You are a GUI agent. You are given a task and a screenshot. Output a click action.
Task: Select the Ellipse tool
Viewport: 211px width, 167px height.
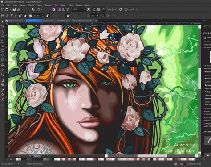coord(3,55)
